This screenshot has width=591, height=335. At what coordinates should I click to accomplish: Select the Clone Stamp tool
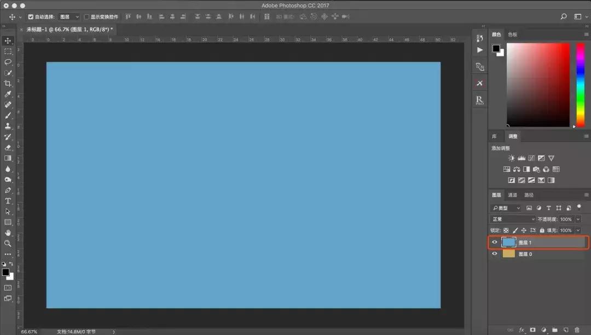(x=8, y=126)
